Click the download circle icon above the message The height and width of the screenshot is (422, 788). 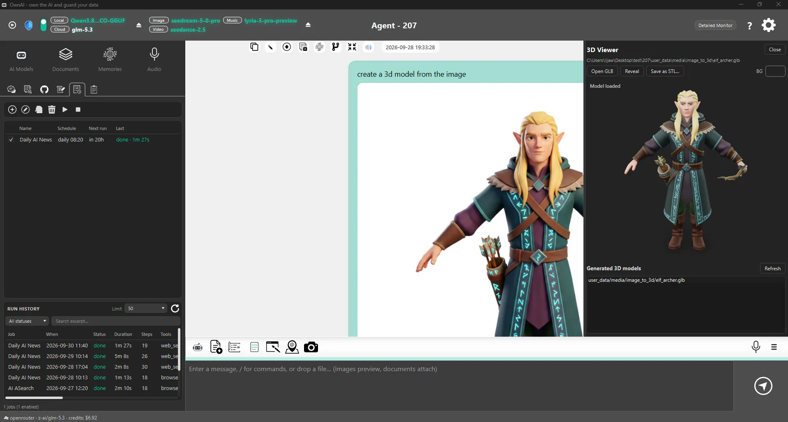pyautogui.click(x=287, y=47)
